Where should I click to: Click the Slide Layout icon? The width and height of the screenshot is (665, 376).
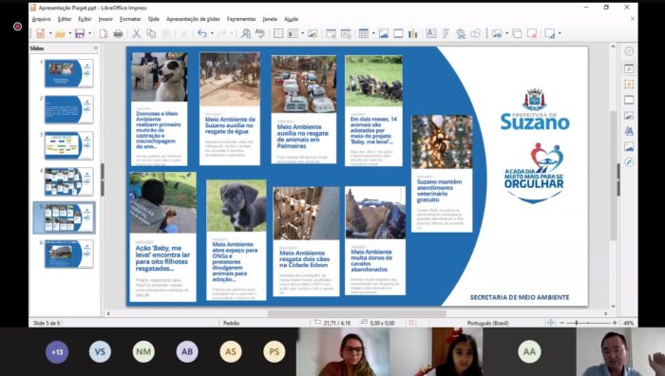(550, 33)
